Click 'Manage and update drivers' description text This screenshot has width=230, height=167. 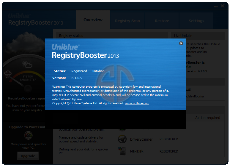tap(81, 139)
